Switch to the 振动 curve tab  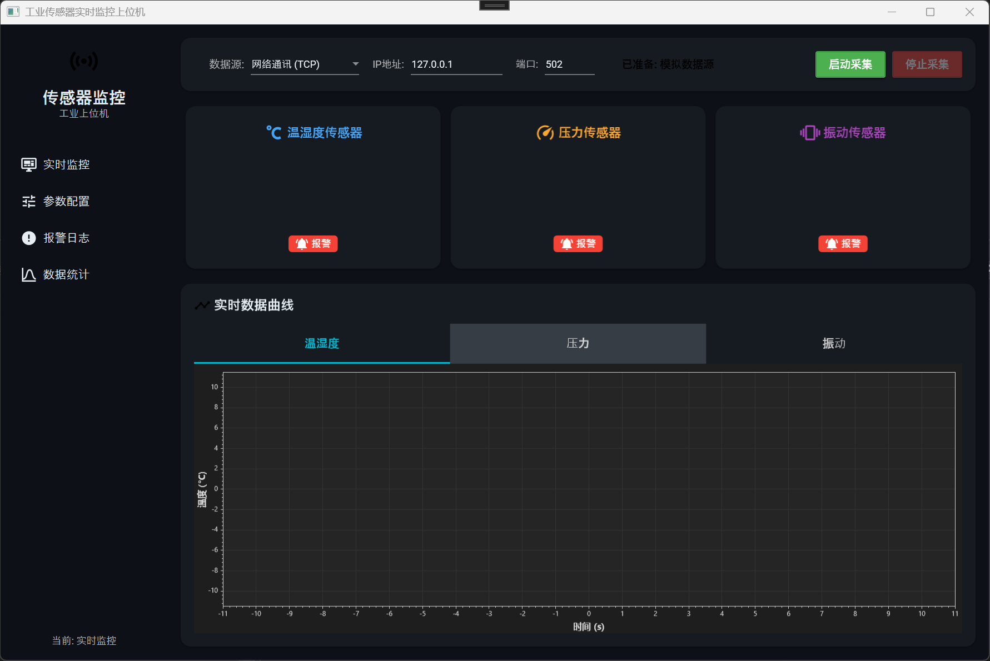coord(834,343)
